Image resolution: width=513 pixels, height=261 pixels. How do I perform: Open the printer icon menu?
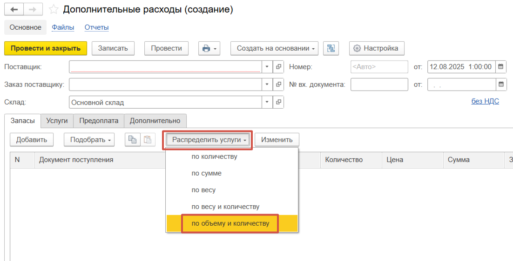click(x=209, y=48)
